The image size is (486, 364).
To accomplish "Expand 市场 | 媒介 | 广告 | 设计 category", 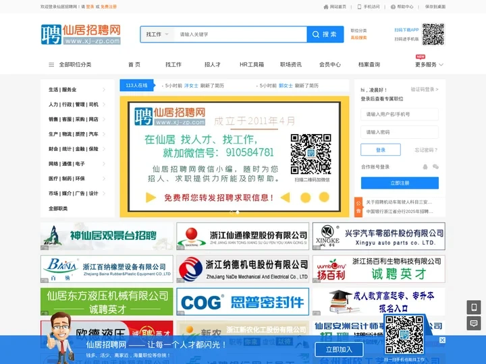I will point(77,193).
